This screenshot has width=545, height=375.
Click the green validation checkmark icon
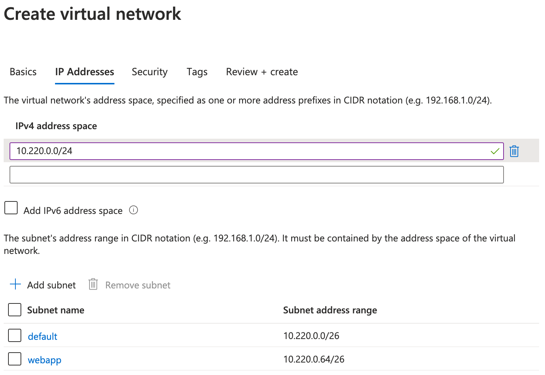(495, 151)
